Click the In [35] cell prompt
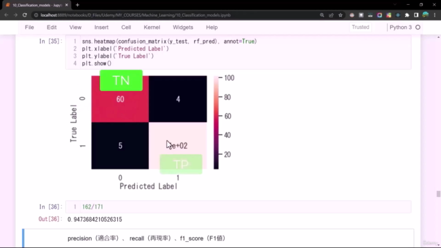The width and height of the screenshot is (441, 248). pyautogui.click(x=50, y=41)
